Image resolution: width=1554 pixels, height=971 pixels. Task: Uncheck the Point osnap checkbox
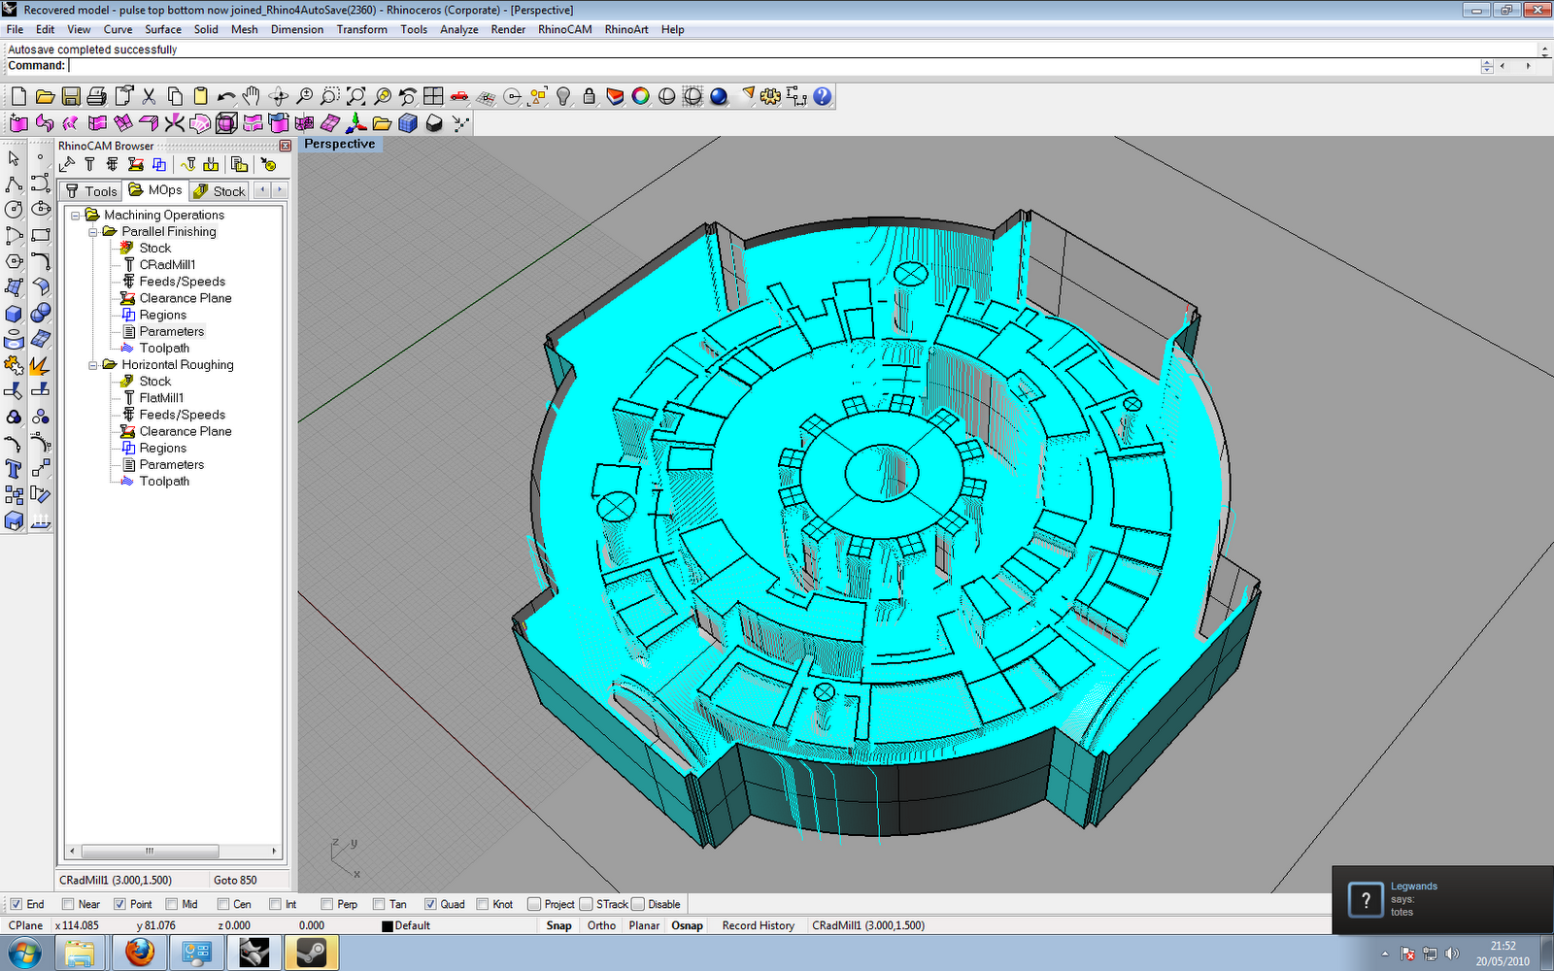[119, 904]
